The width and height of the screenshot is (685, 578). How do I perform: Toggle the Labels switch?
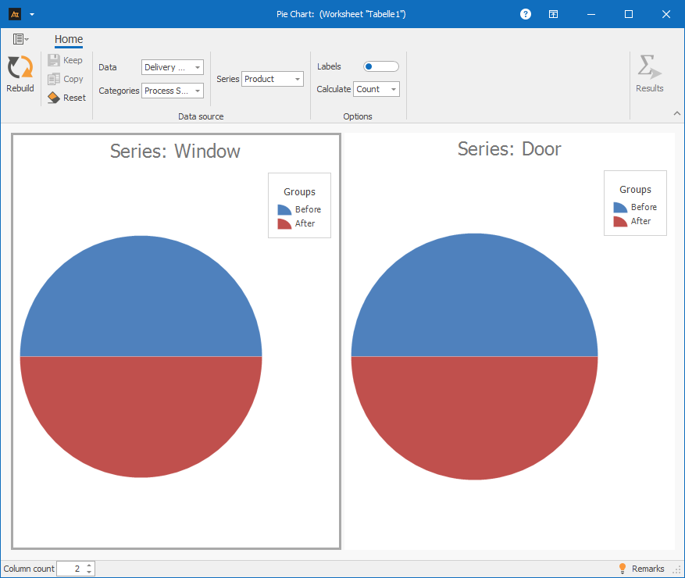(381, 66)
